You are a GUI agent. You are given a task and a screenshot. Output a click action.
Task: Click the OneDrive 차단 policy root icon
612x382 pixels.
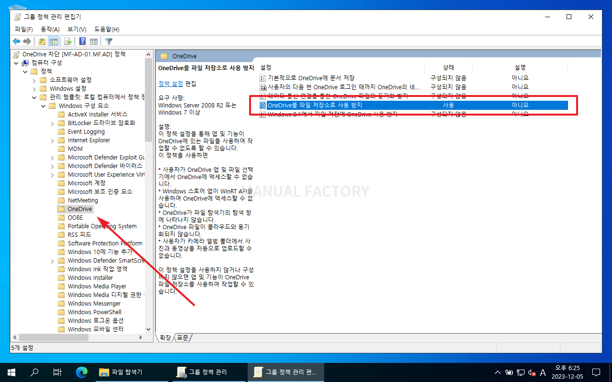coord(16,54)
